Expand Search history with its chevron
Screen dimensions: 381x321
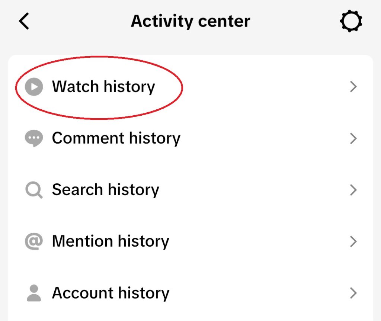(353, 190)
